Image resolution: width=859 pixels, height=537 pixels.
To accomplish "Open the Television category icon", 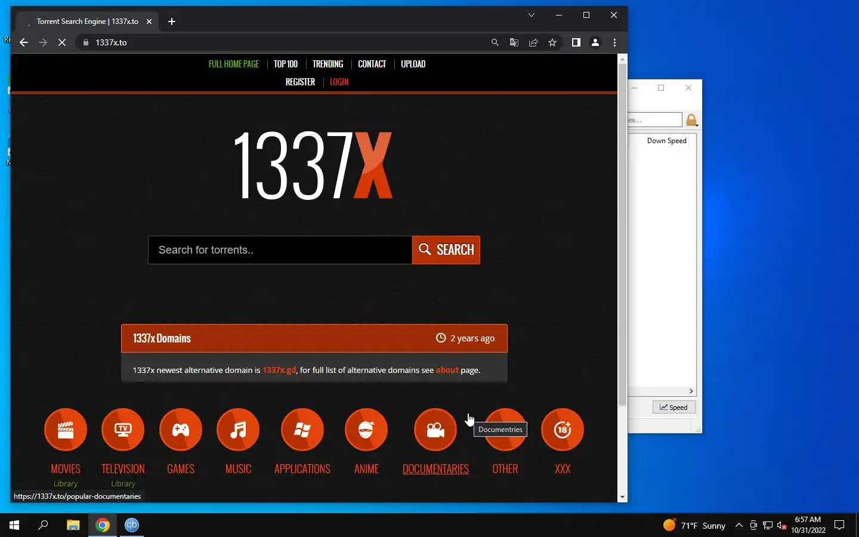I will click(x=123, y=430).
